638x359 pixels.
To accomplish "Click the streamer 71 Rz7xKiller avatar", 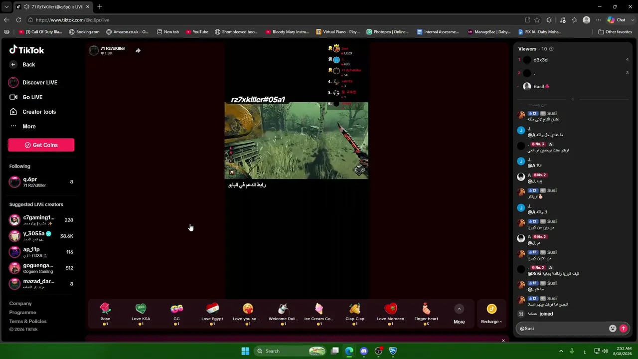I will point(94,50).
